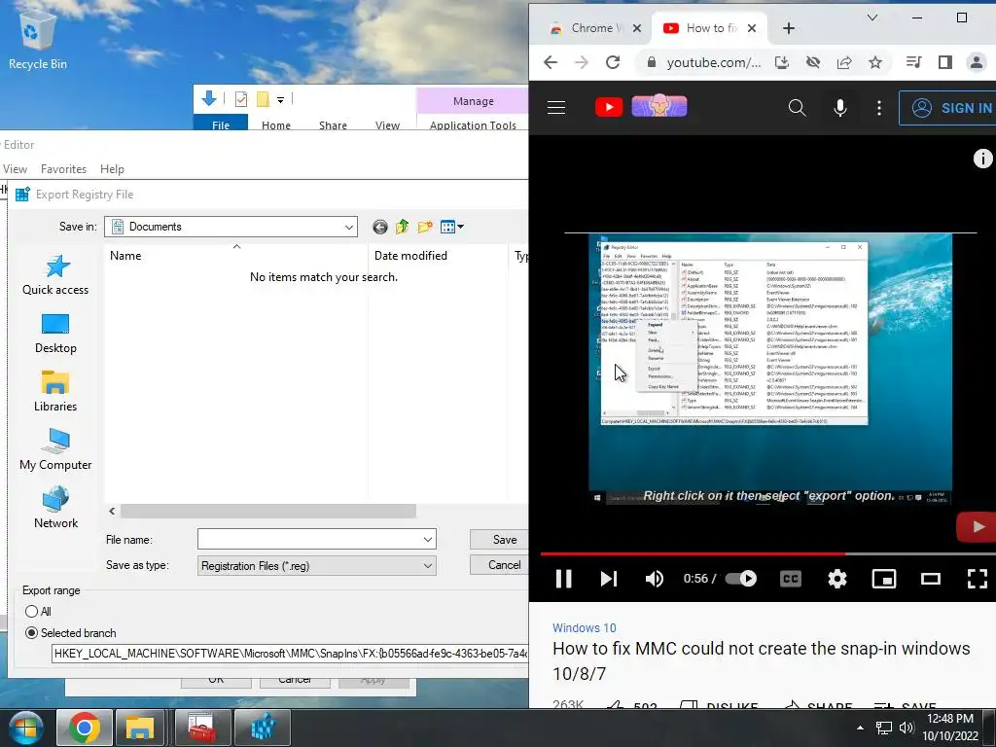Select Quick access in places bar
This screenshot has width=996, height=747.
pos(55,275)
